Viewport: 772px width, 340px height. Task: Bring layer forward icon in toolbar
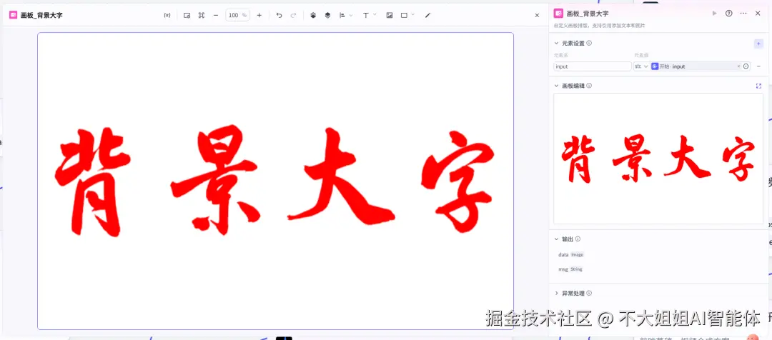(x=313, y=15)
